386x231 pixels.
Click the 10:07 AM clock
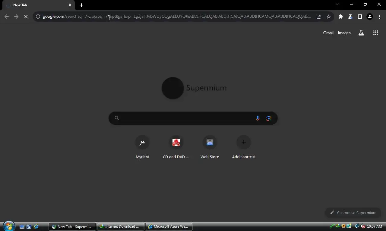(x=375, y=226)
